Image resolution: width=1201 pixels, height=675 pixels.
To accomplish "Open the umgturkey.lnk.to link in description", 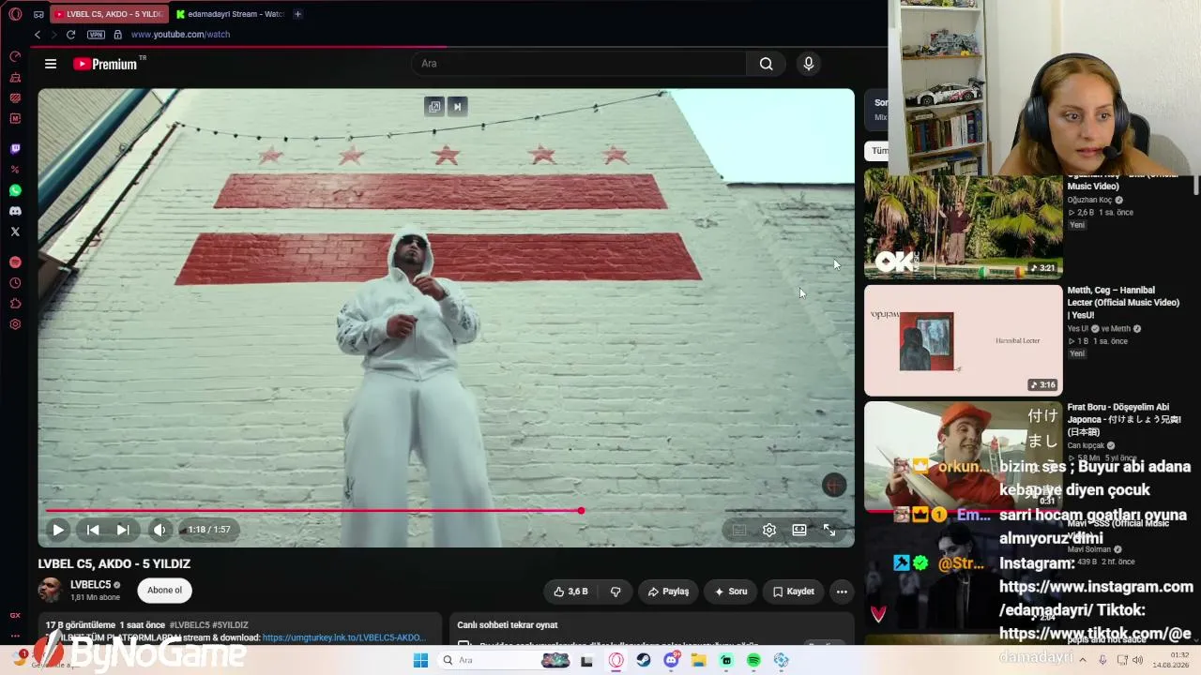I will click(x=343, y=637).
